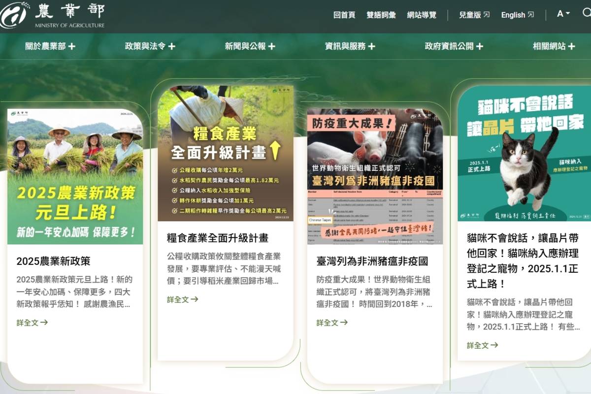
Task: Switch to English version
Action: (x=517, y=15)
